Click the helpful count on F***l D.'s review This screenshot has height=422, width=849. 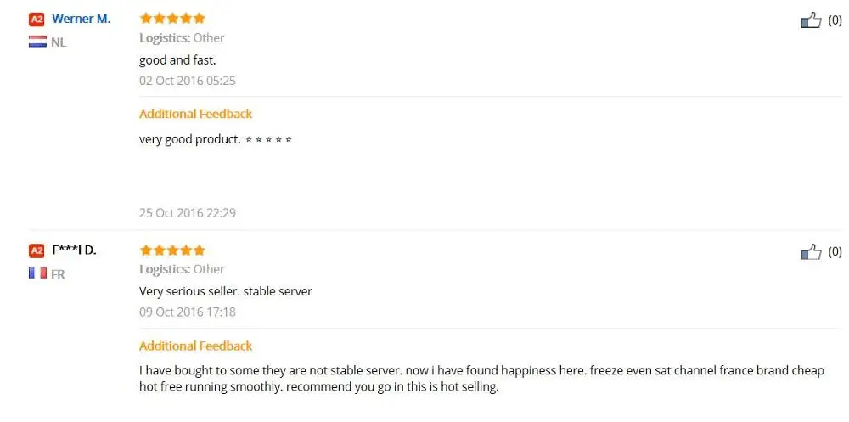835,252
